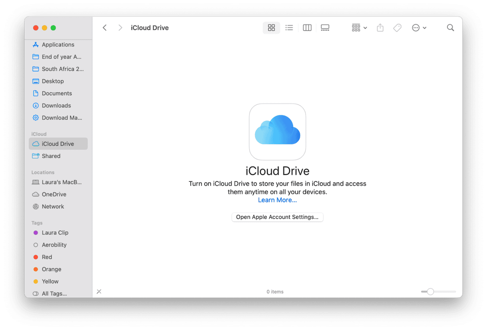Switch to list view
487x330 pixels.
(x=289, y=28)
